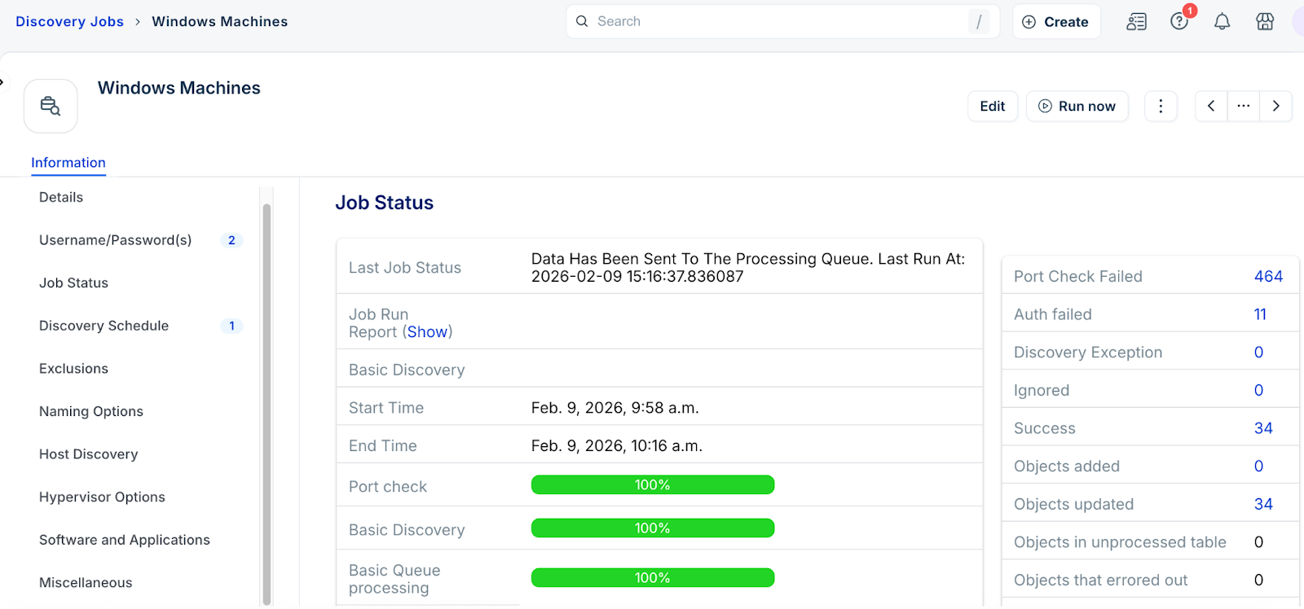This screenshot has width=1304, height=609.
Task: Open the Details section
Action: 61,197
